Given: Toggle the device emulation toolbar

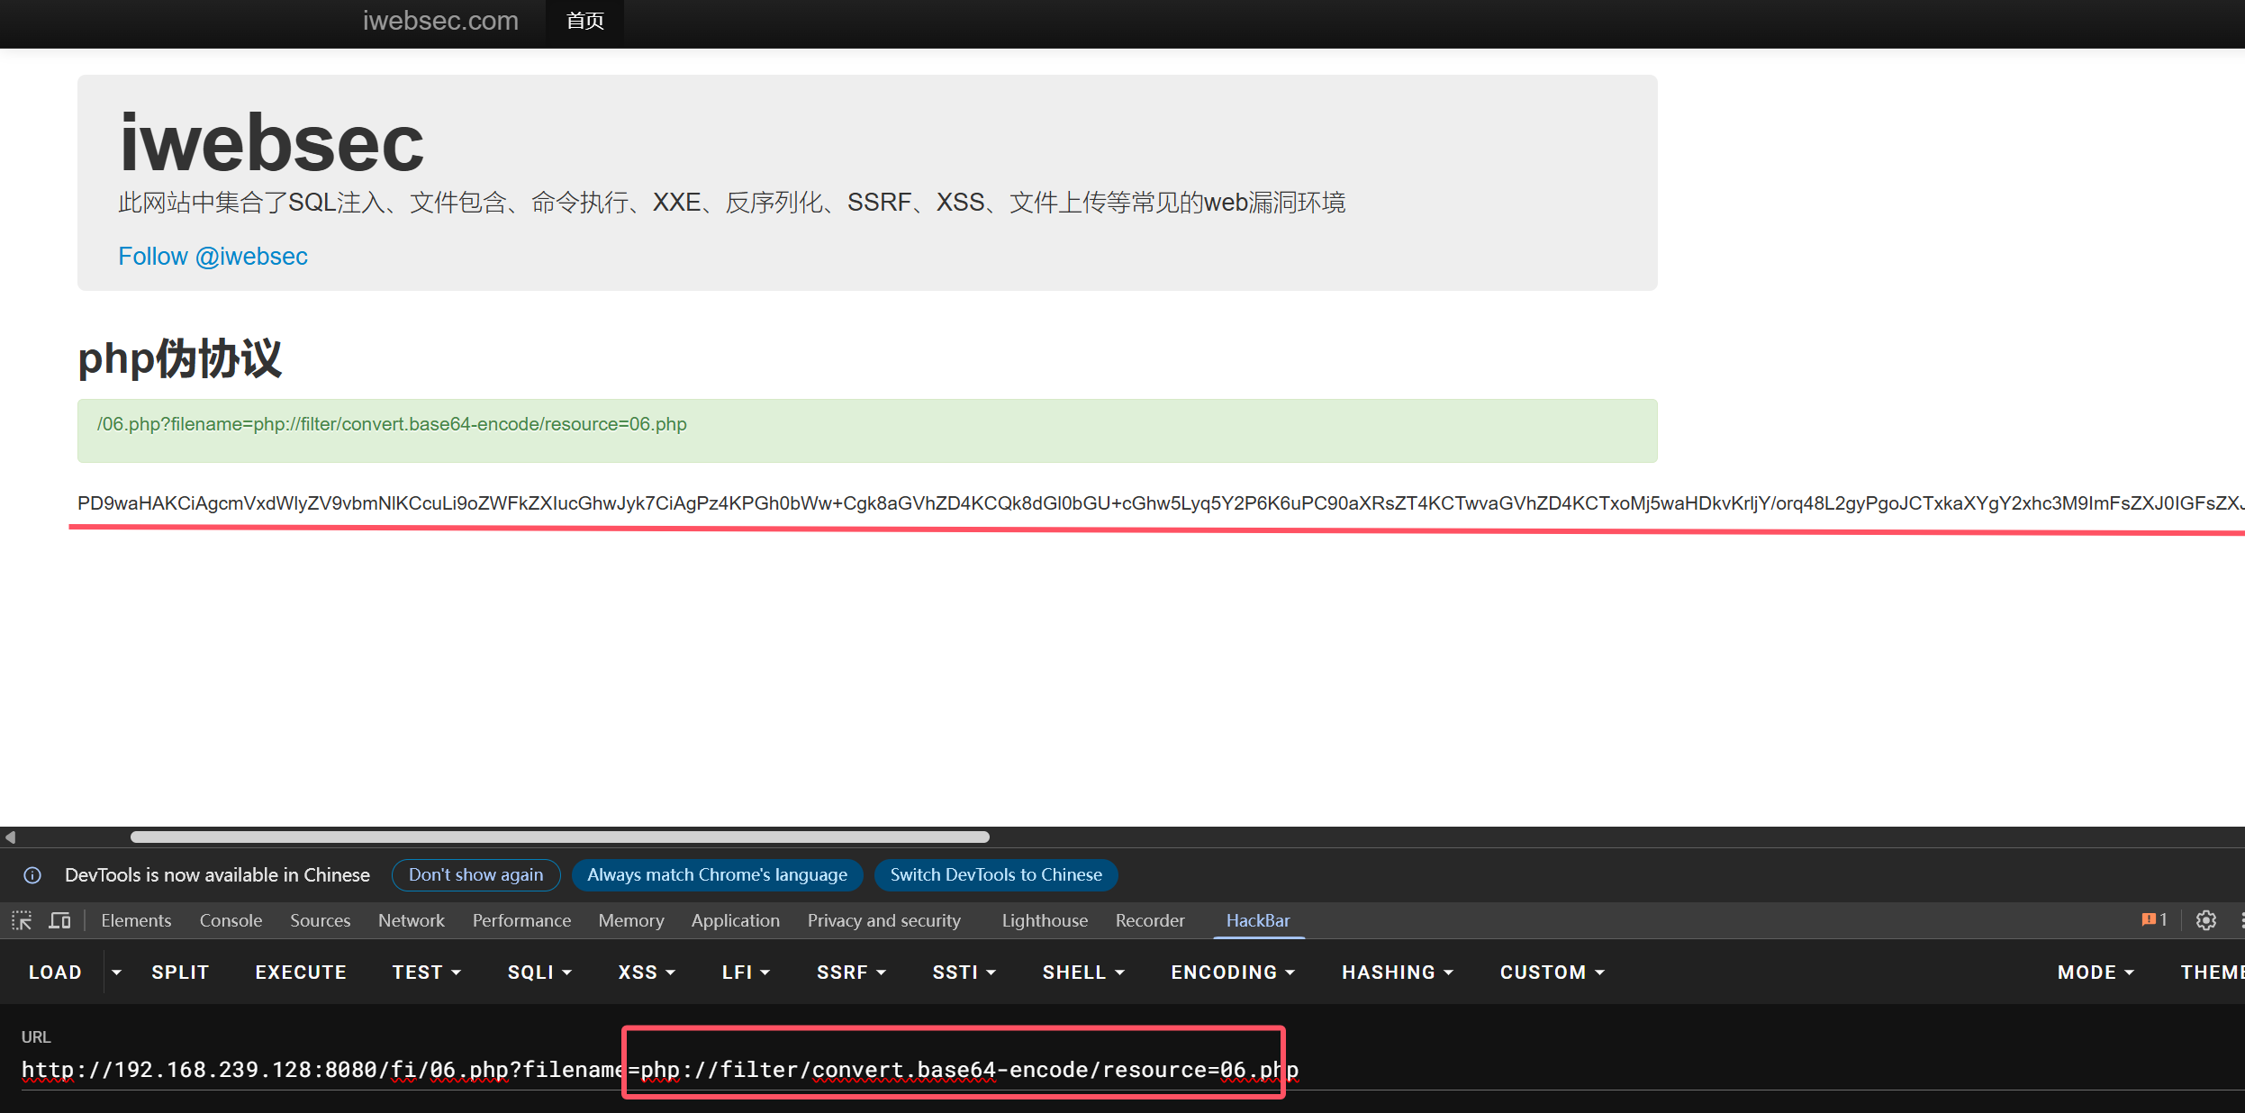Looking at the screenshot, I should coord(59,920).
